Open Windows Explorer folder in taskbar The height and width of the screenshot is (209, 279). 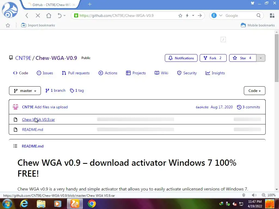[x=41, y=204]
